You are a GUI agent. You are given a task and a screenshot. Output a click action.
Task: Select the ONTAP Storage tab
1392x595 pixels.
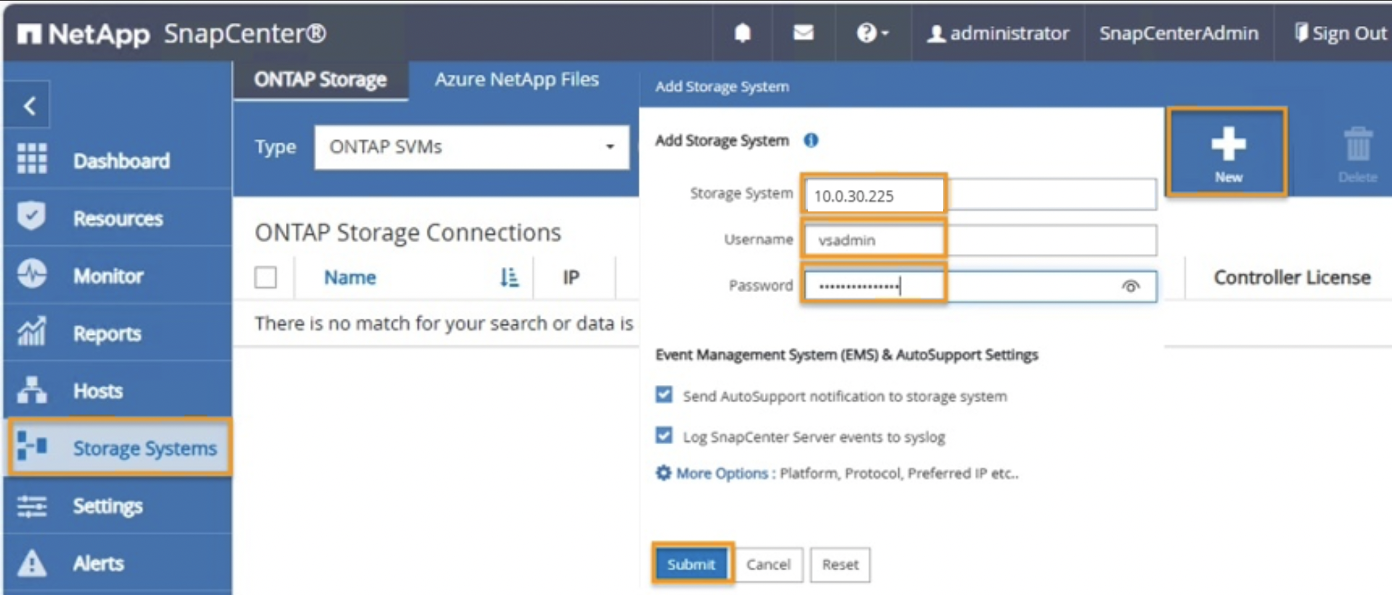point(320,79)
